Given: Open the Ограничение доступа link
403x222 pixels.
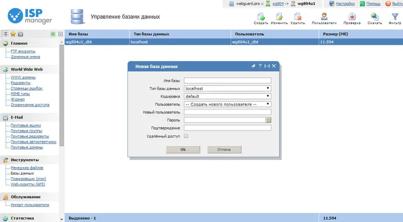Looking at the screenshot, I should [30, 105].
